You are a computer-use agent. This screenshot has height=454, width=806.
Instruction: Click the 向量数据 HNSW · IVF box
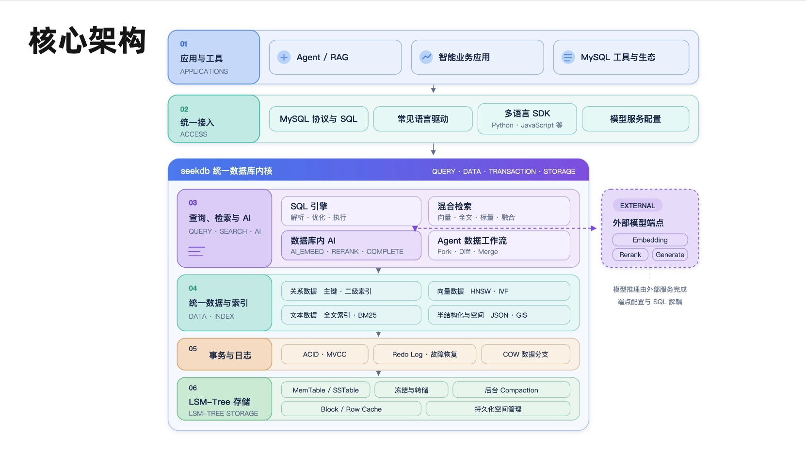point(499,291)
